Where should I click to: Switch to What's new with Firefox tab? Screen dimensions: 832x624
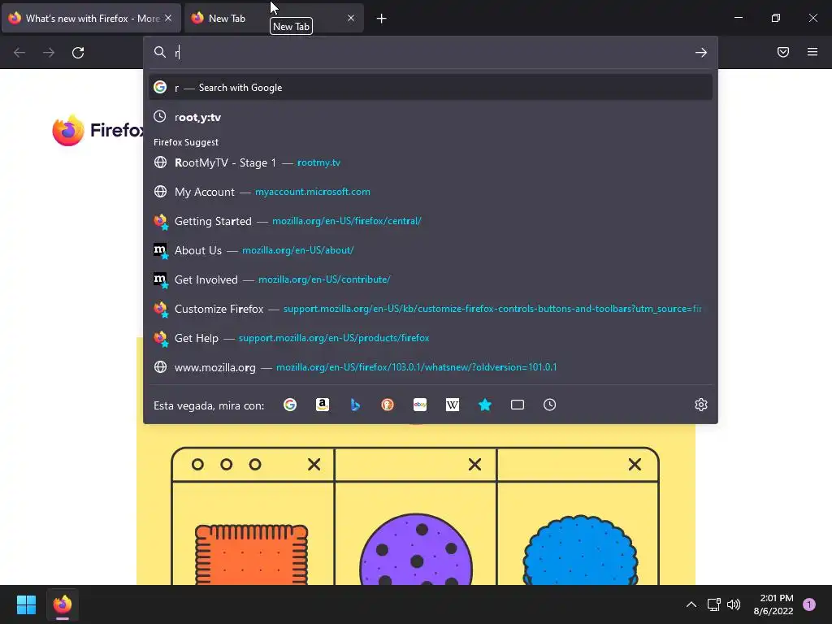pos(91,19)
